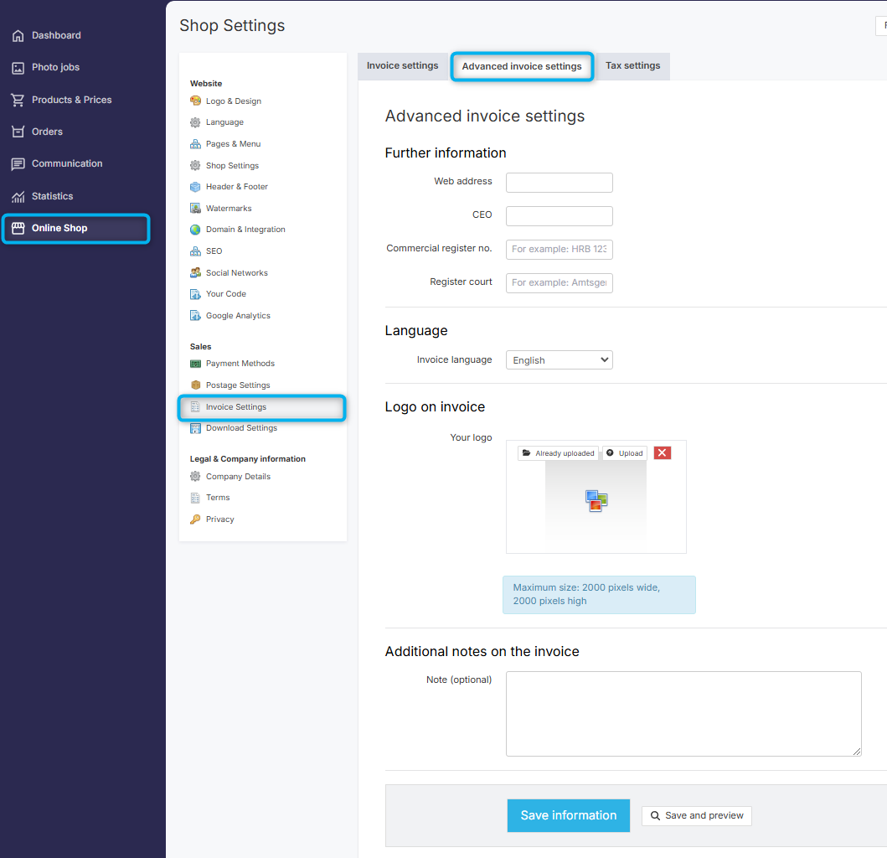Click the Privacy key icon
Image resolution: width=887 pixels, height=858 pixels.
(195, 519)
